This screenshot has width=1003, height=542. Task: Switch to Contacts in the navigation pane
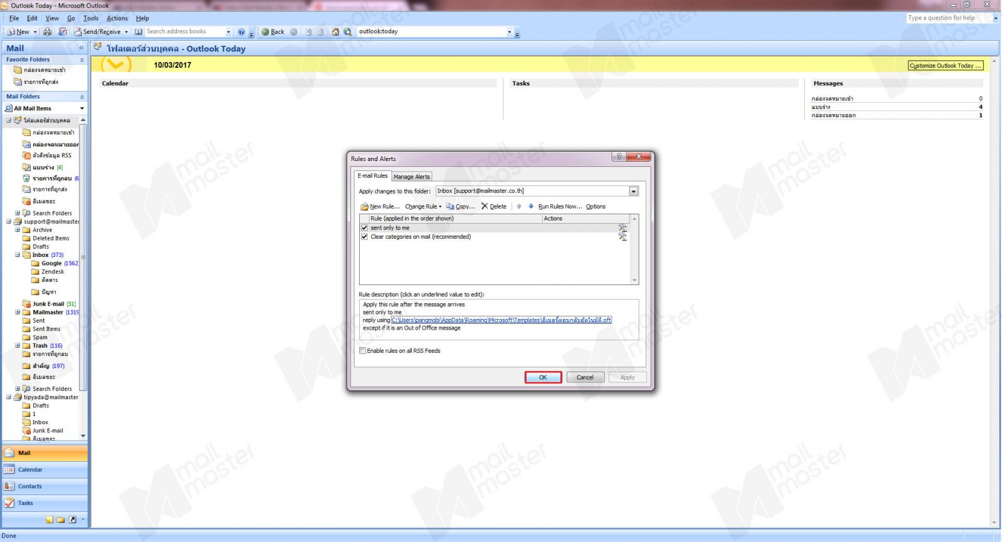tap(45, 486)
